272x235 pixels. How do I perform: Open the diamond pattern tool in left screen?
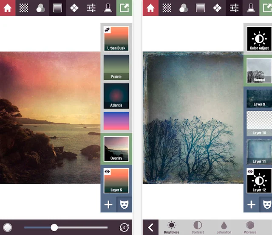[74, 8]
